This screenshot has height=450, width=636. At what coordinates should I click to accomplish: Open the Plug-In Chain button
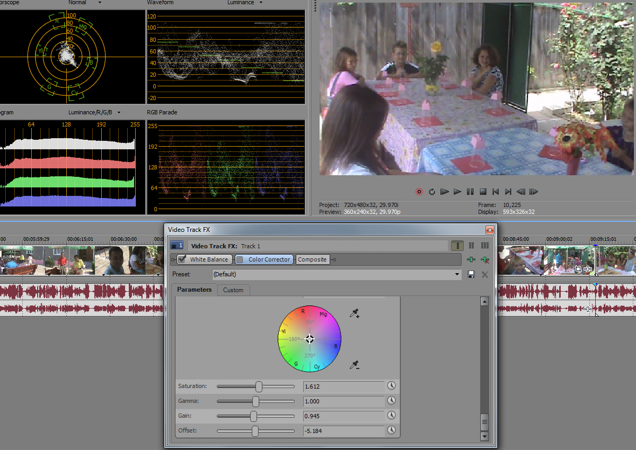point(471,259)
